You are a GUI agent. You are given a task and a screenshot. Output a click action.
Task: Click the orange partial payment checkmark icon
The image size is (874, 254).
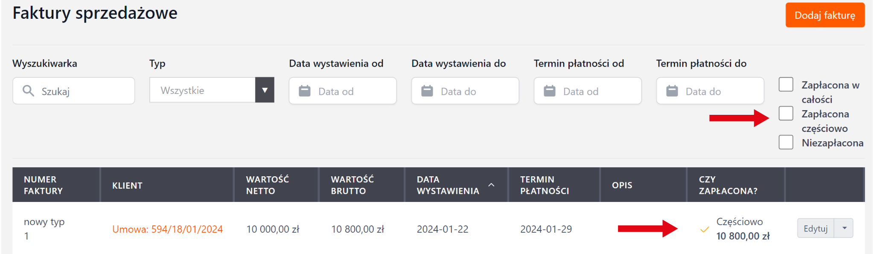tap(705, 230)
